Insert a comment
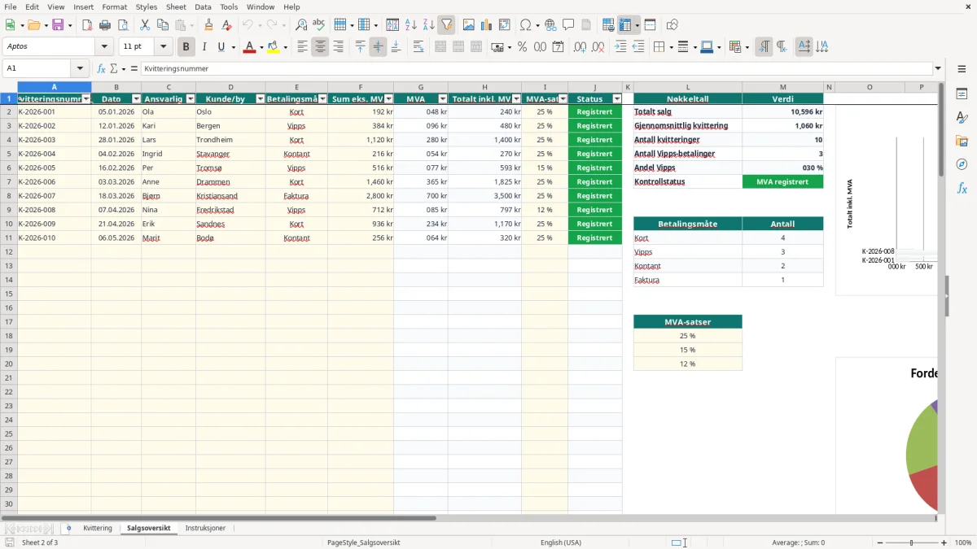The image size is (977, 549). pos(568,25)
